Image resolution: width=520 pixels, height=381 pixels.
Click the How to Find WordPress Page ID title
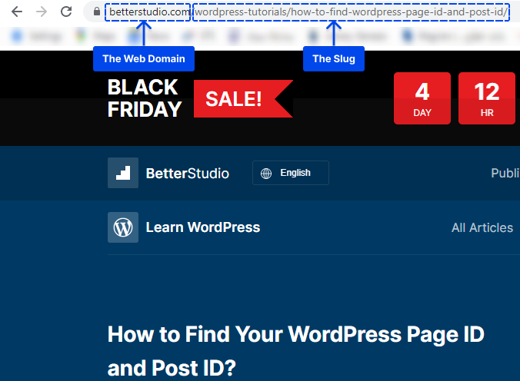point(296,351)
